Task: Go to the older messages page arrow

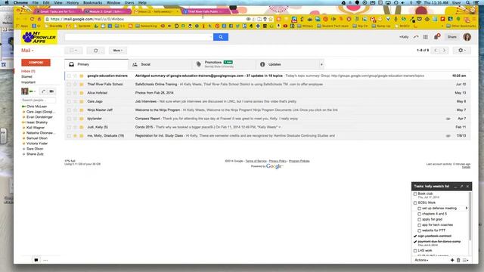Action: [444, 51]
